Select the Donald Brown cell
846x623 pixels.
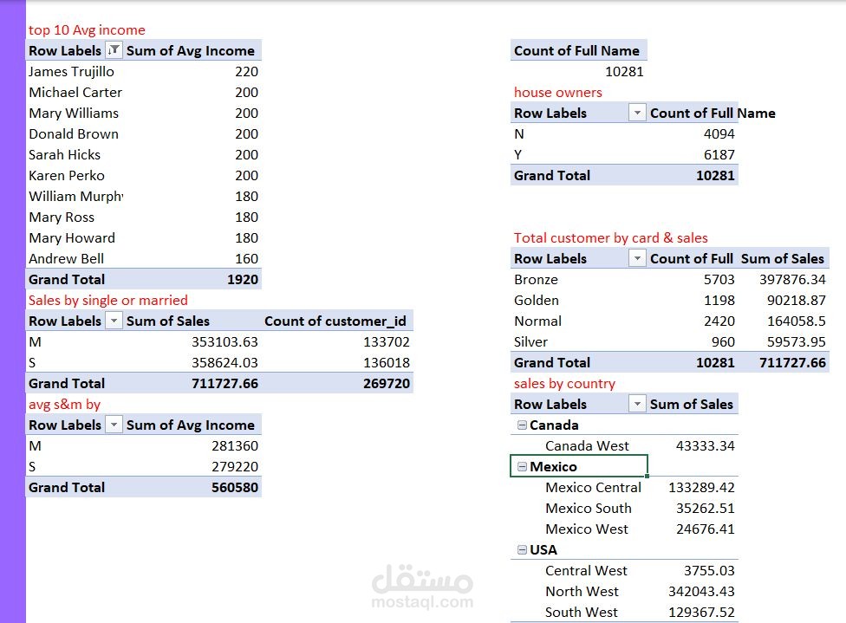[x=74, y=133]
